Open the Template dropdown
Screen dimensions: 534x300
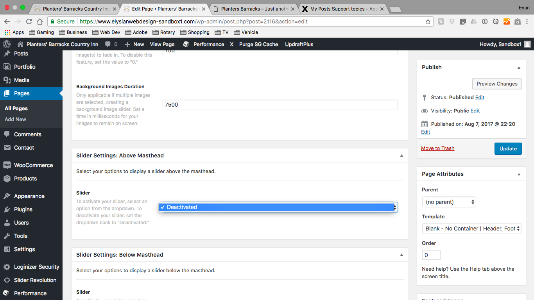click(471, 229)
